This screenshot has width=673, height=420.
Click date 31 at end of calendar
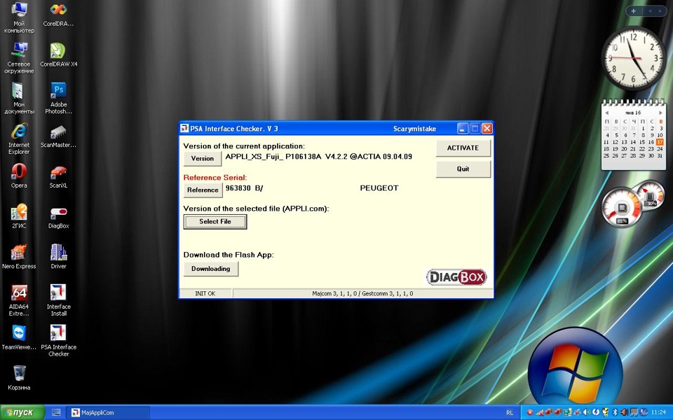660,155
